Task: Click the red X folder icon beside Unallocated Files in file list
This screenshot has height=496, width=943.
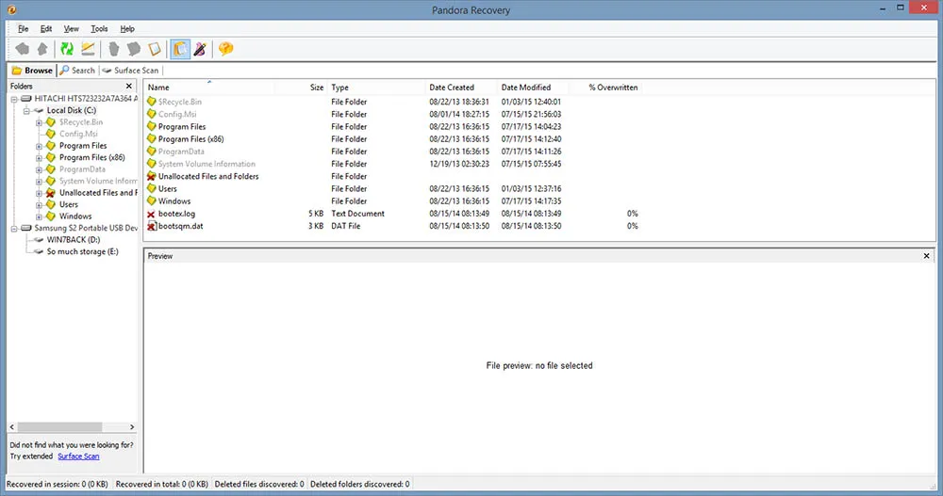Action: 152,176
